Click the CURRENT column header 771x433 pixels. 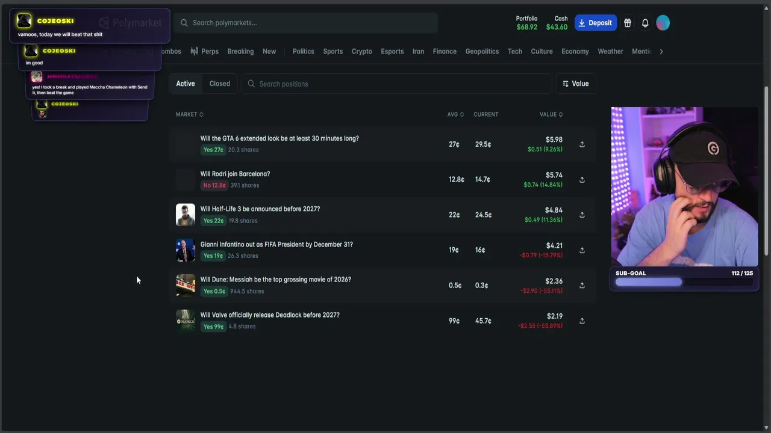click(486, 114)
